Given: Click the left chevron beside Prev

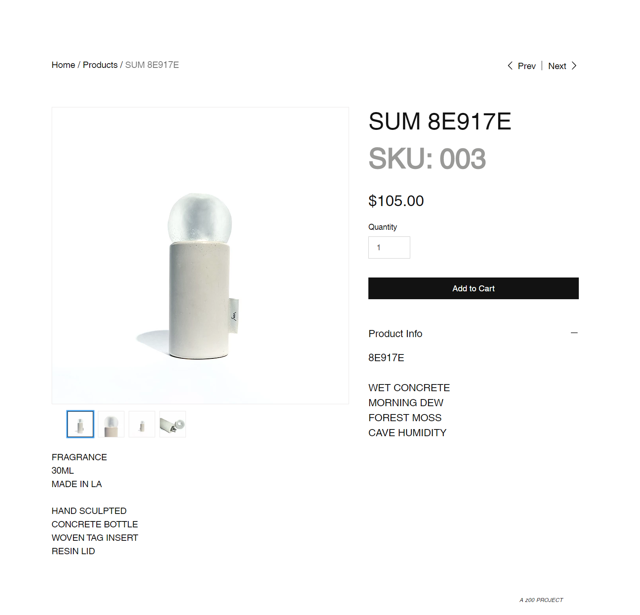Looking at the screenshot, I should (x=510, y=66).
